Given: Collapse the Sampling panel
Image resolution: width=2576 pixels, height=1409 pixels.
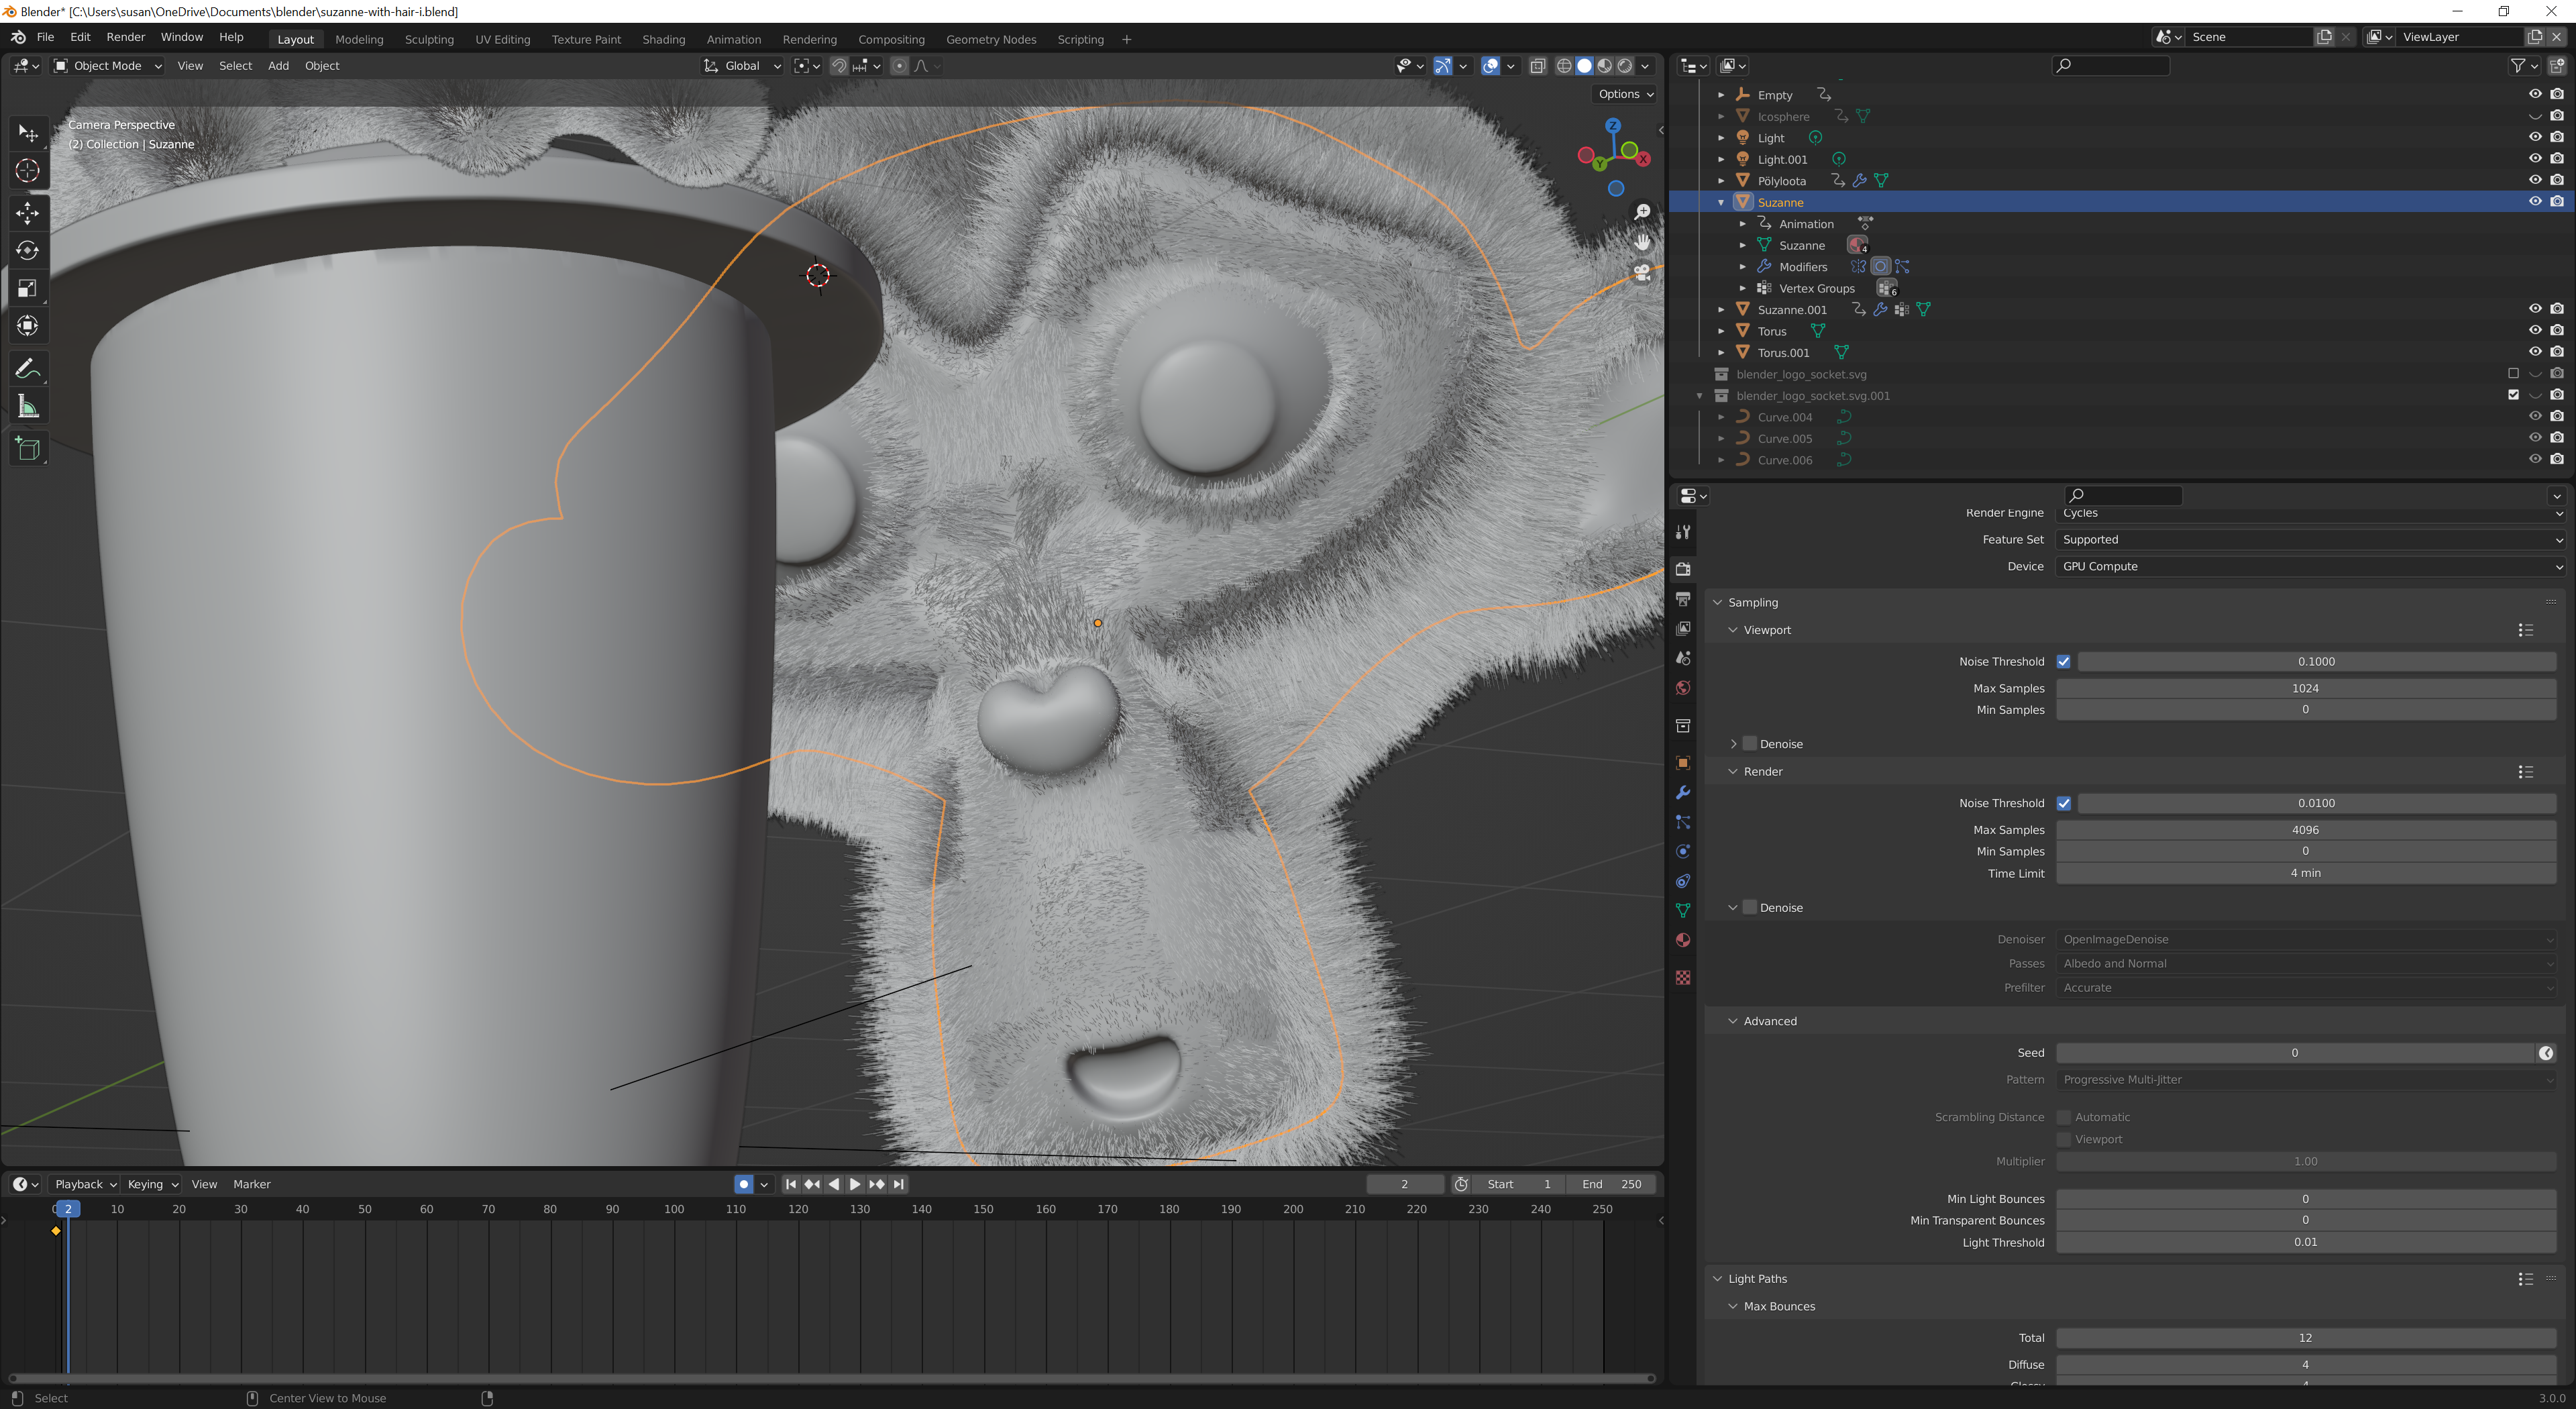Looking at the screenshot, I should pyautogui.click(x=1718, y=602).
